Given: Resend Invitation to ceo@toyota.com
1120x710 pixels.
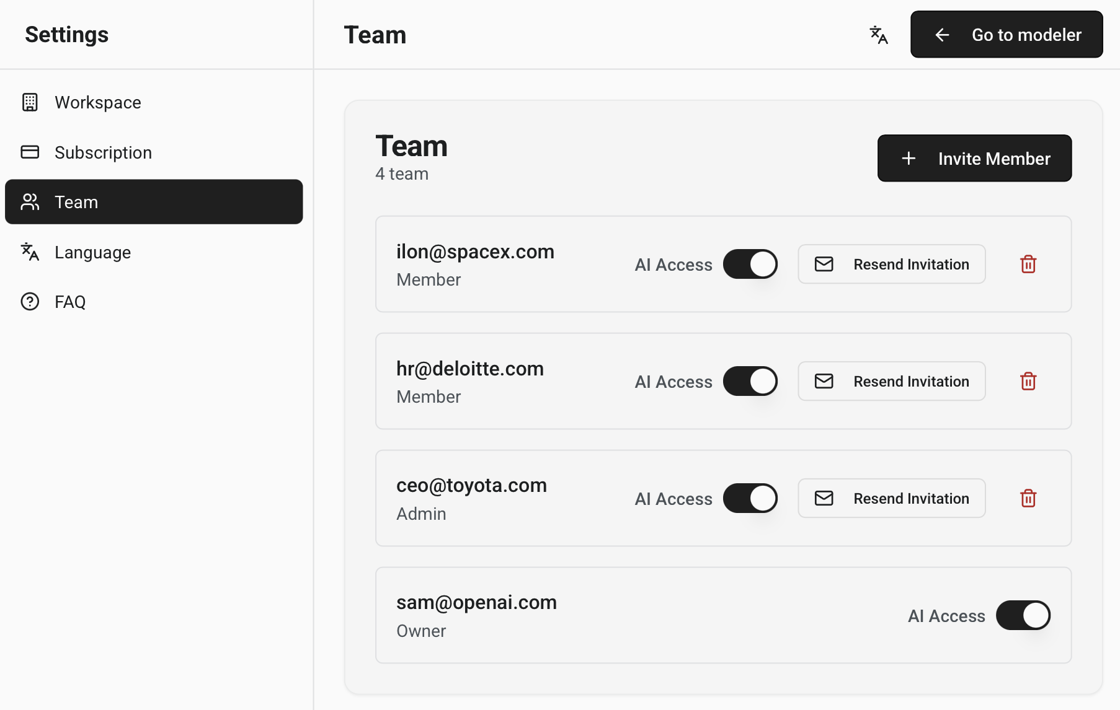Looking at the screenshot, I should point(891,498).
